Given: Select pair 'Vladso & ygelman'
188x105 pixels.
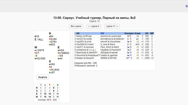Looking at the screenshot, I should click(109, 55).
